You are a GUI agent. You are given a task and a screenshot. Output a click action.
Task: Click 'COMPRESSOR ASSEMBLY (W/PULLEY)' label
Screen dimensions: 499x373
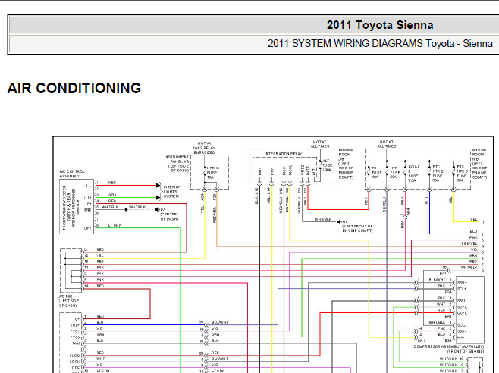coord(449,346)
